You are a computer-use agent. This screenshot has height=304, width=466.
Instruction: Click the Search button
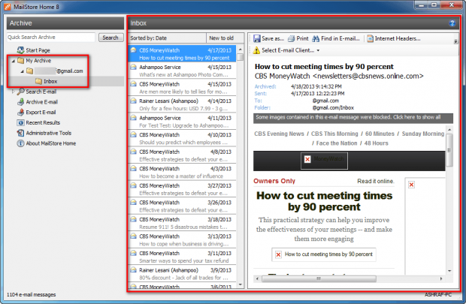(x=110, y=38)
